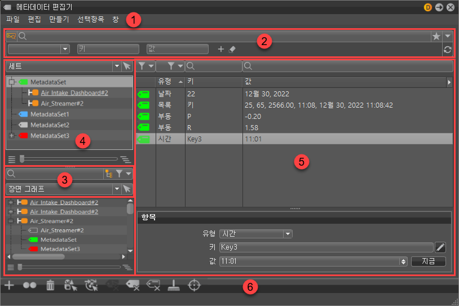Click the hierarchy filter icon in scene search

(x=109, y=174)
